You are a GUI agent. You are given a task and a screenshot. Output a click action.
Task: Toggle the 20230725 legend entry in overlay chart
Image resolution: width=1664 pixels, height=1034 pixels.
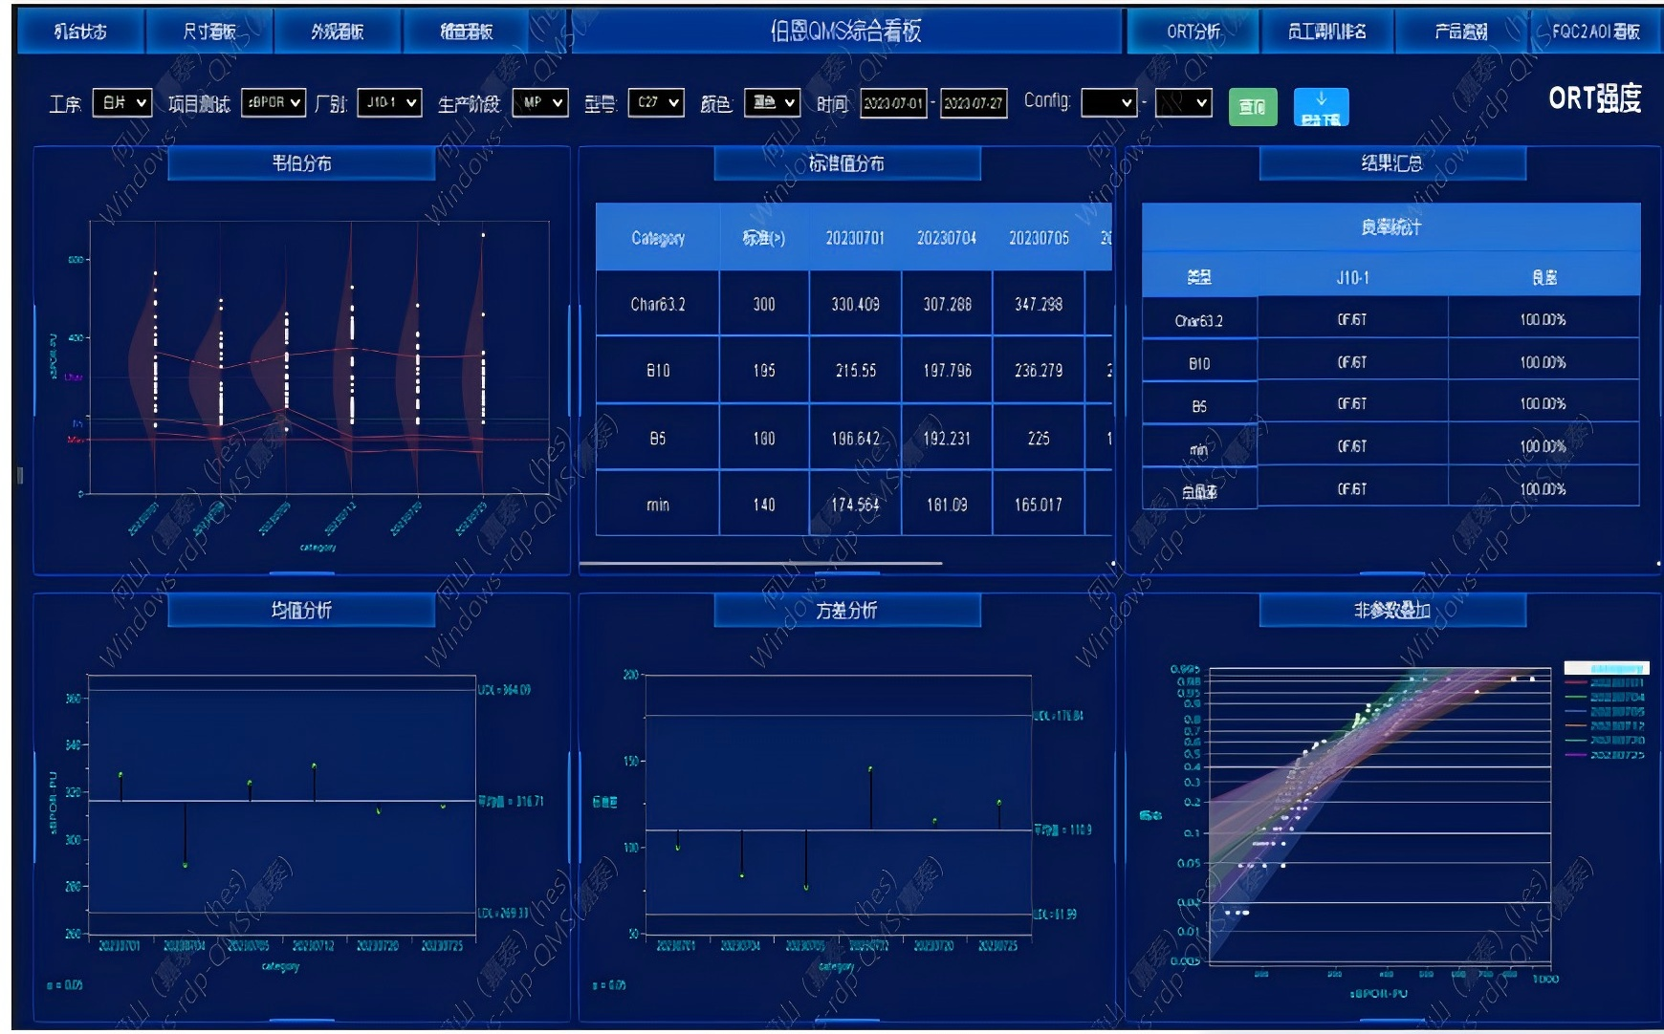(x=1606, y=755)
